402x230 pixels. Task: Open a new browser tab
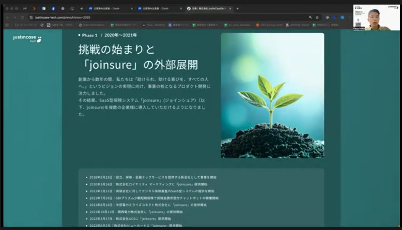click(x=237, y=8)
